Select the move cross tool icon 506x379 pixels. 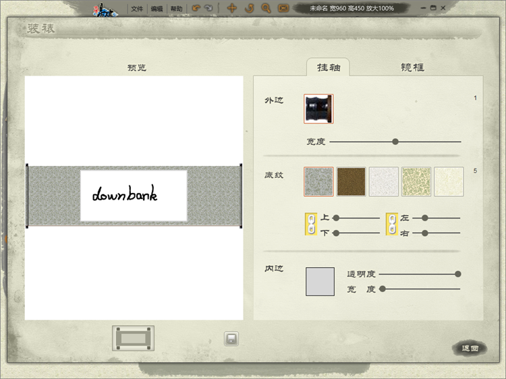[x=232, y=9]
